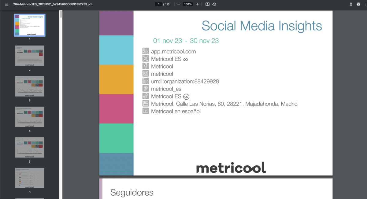Select the X icon for Metricool ES
This screenshot has height=199, width=367.
(146, 59)
